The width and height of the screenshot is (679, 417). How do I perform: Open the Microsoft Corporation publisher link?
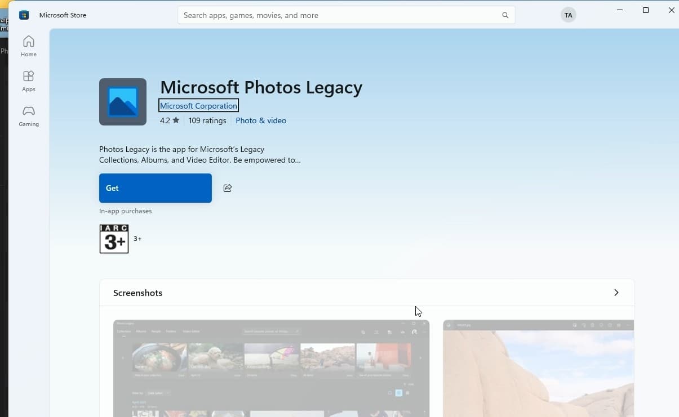pyautogui.click(x=198, y=106)
